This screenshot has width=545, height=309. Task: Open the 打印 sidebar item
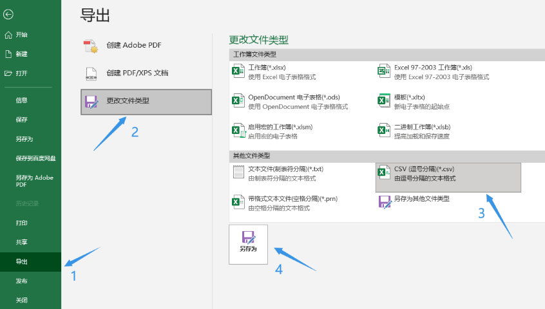[21, 223]
